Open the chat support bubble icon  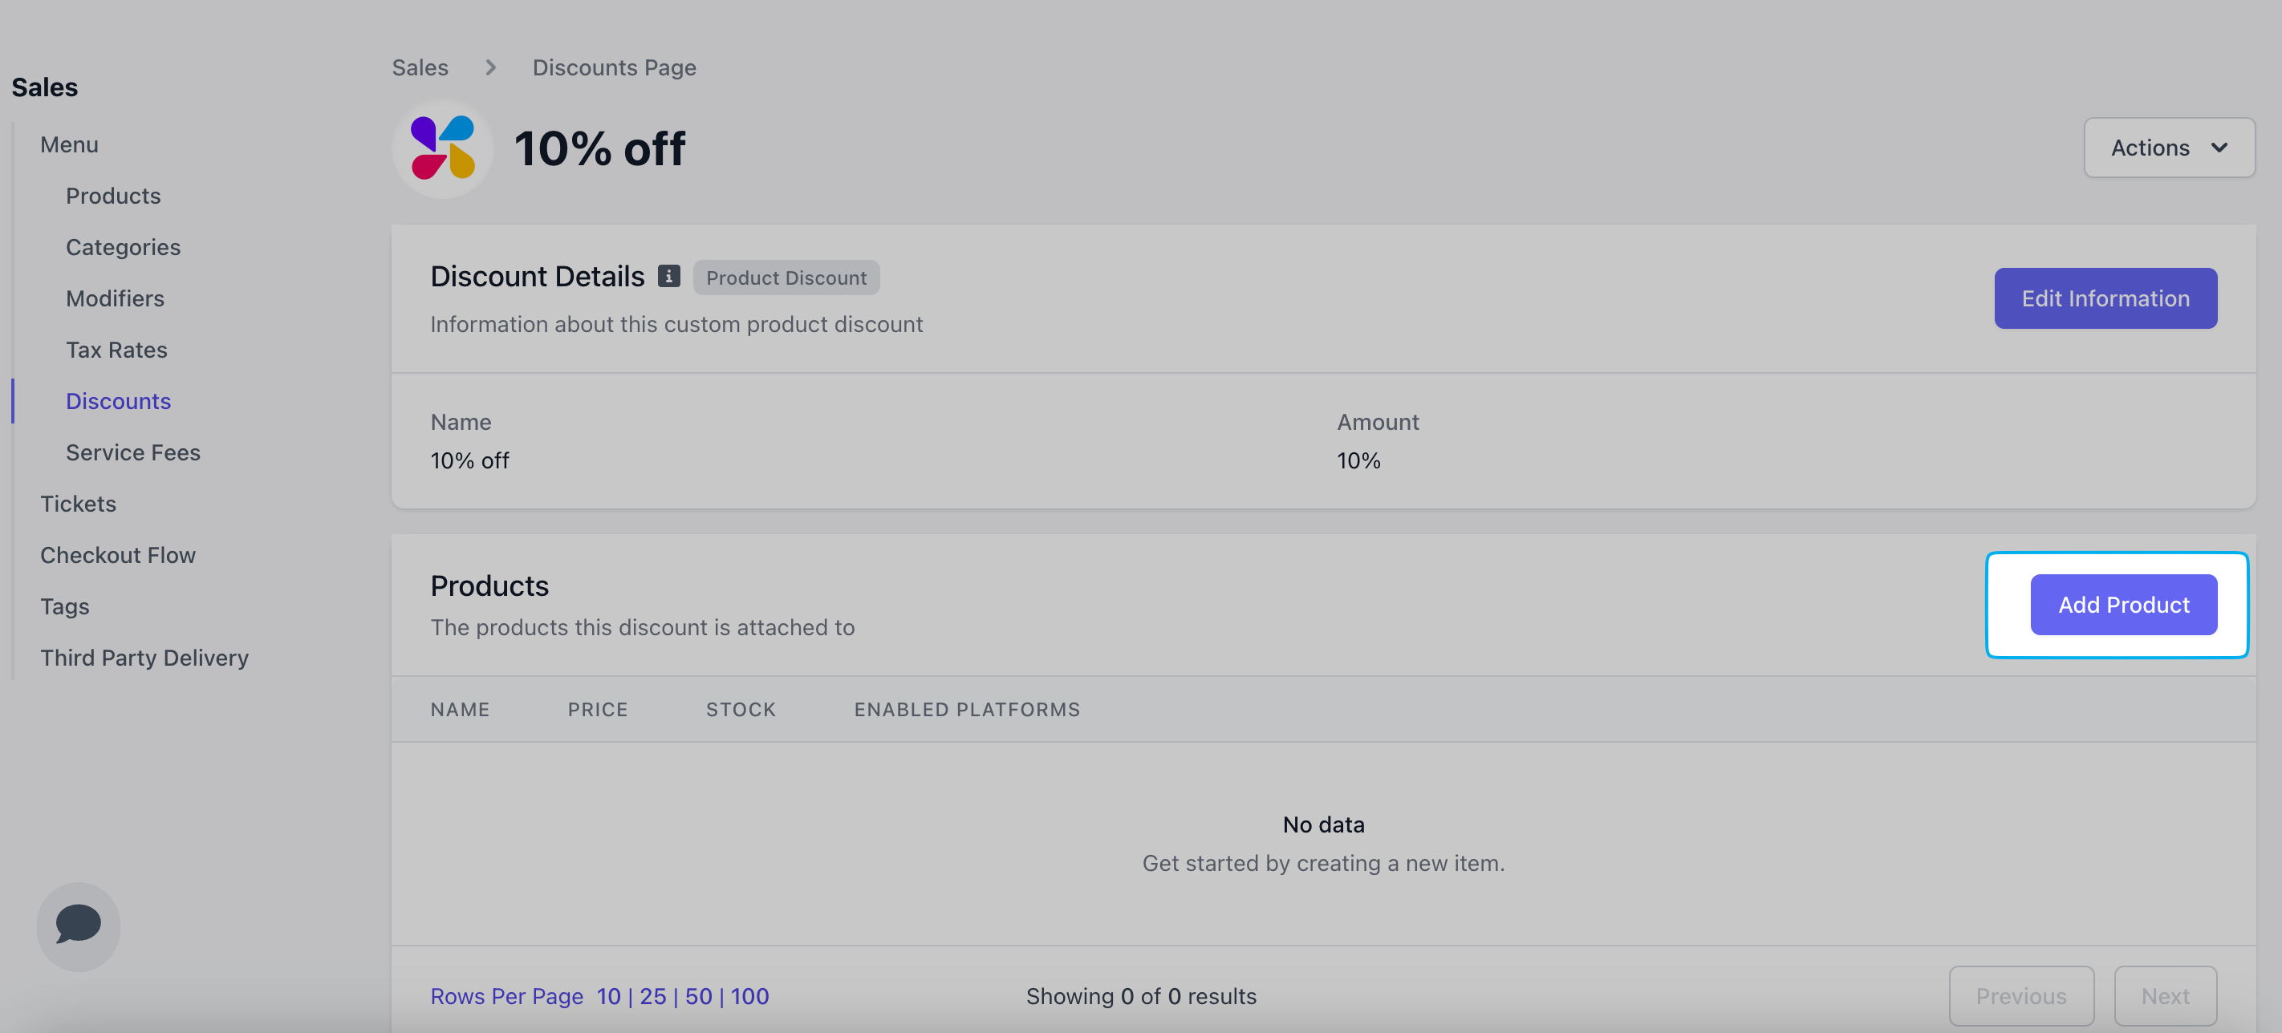(x=78, y=926)
